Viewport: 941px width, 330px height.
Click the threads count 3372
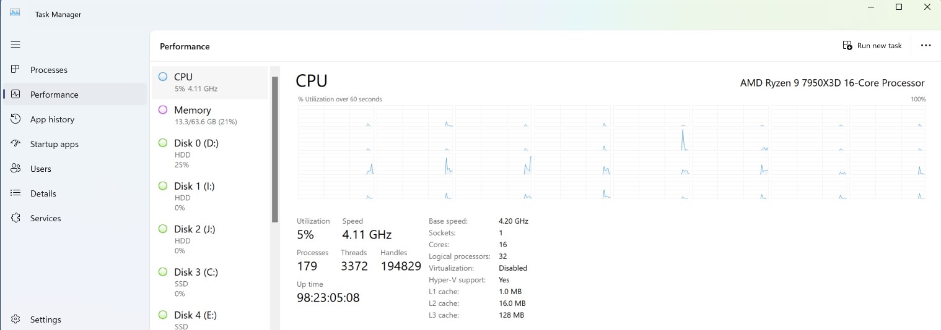coord(354,266)
